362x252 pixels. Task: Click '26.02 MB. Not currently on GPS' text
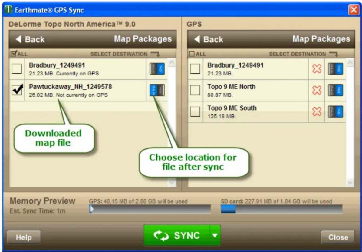pyautogui.click(x=68, y=95)
